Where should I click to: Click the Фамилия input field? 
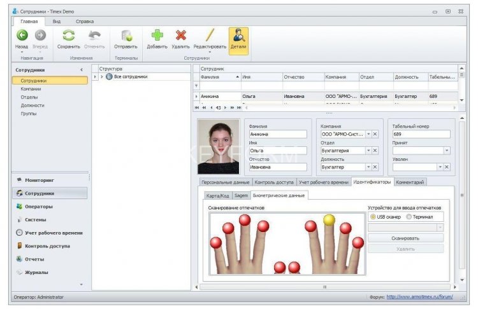click(277, 134)
